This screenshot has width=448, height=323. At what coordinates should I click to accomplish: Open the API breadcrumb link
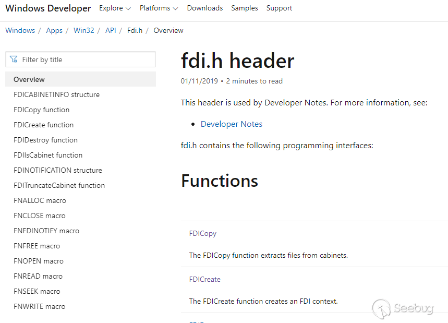coord(111,30)
